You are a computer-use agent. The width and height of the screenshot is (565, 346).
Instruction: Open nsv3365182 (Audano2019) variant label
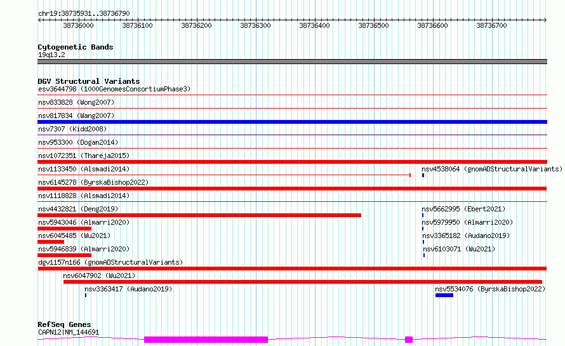(x=466, y=236)
